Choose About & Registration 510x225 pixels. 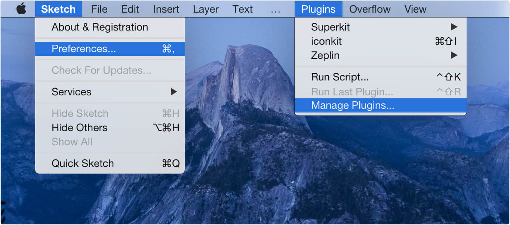coord(110,27)
